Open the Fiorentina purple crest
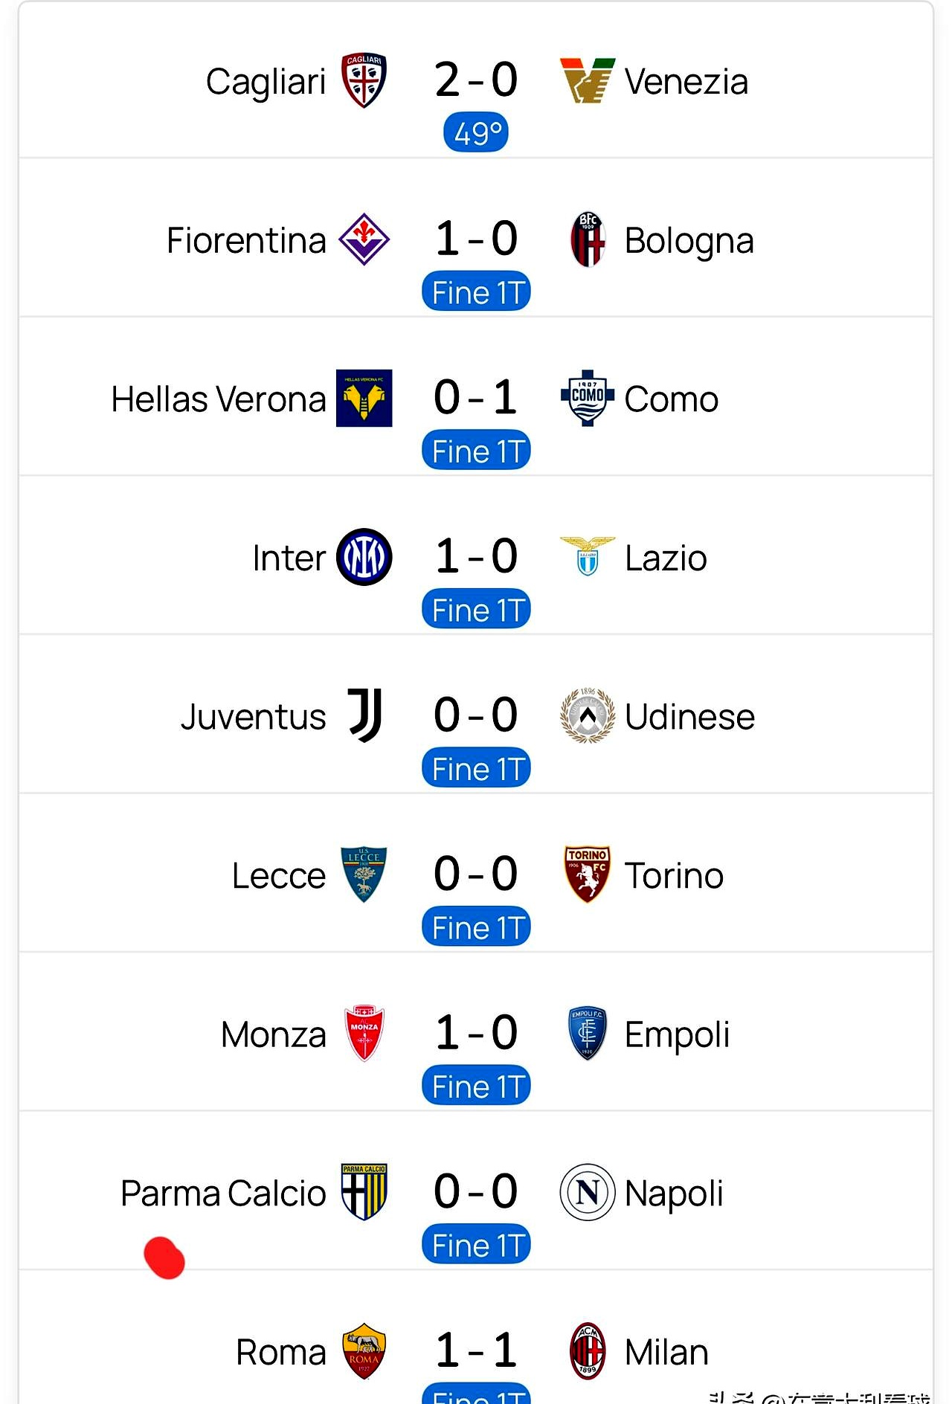The image size is (952, 1404). (364, 239)
